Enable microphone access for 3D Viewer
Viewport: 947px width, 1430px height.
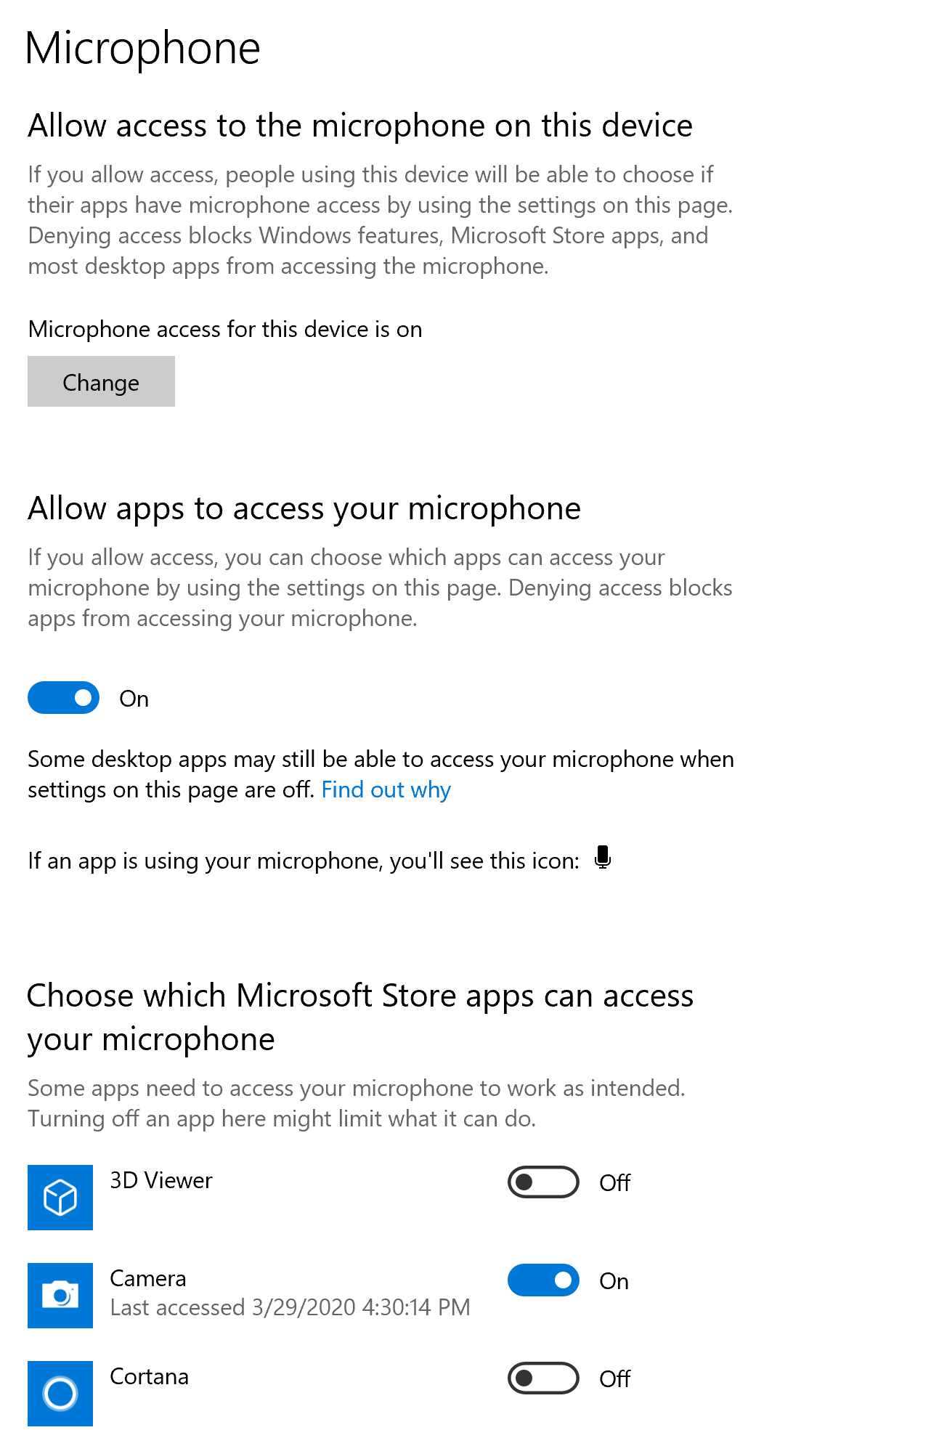click(543, 1182)
